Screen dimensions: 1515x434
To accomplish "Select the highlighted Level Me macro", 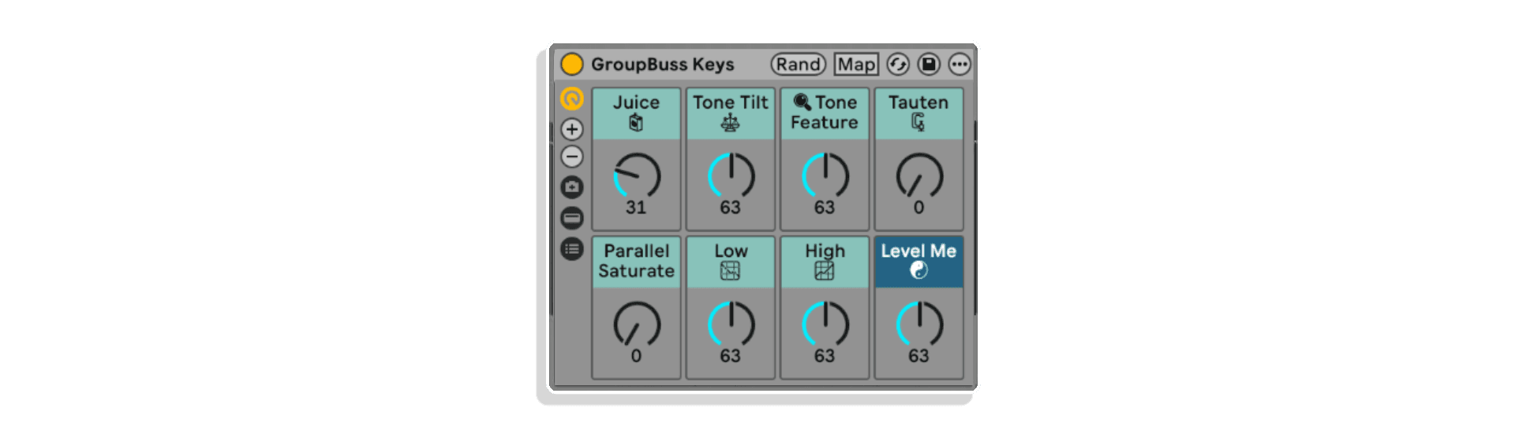I will click(919, 262).
